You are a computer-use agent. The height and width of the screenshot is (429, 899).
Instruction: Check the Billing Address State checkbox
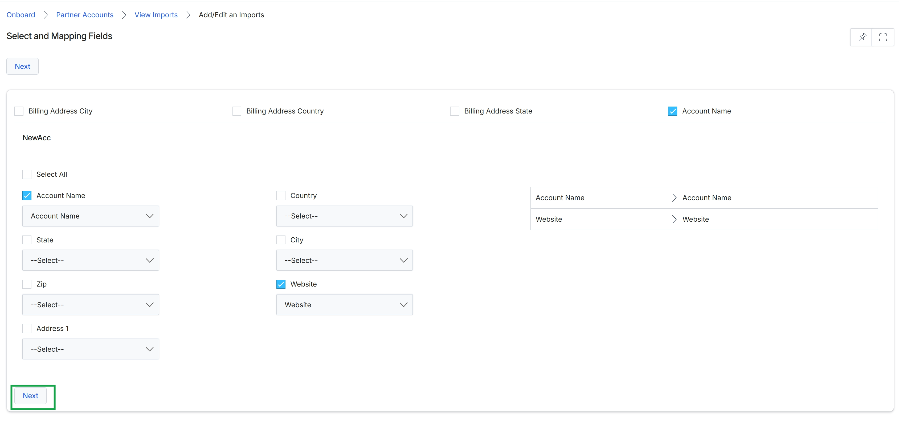point(454,111)
